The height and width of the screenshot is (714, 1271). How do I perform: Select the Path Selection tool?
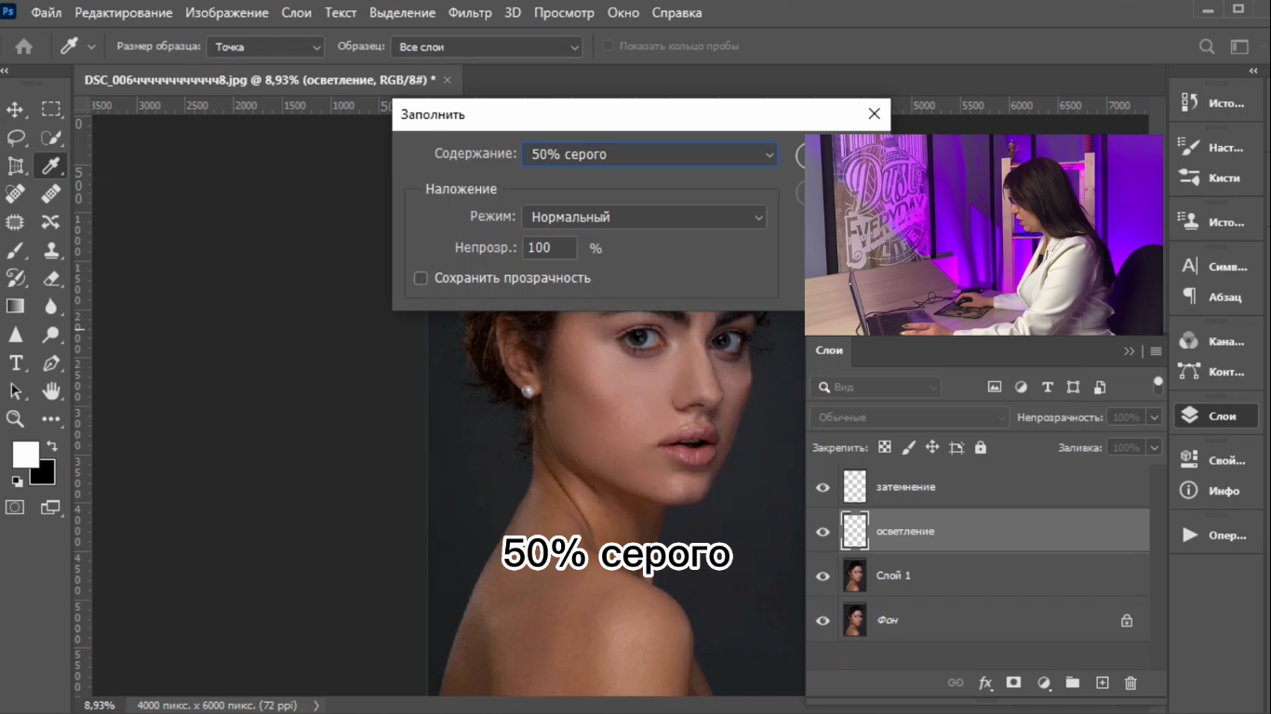coord(16,390)
